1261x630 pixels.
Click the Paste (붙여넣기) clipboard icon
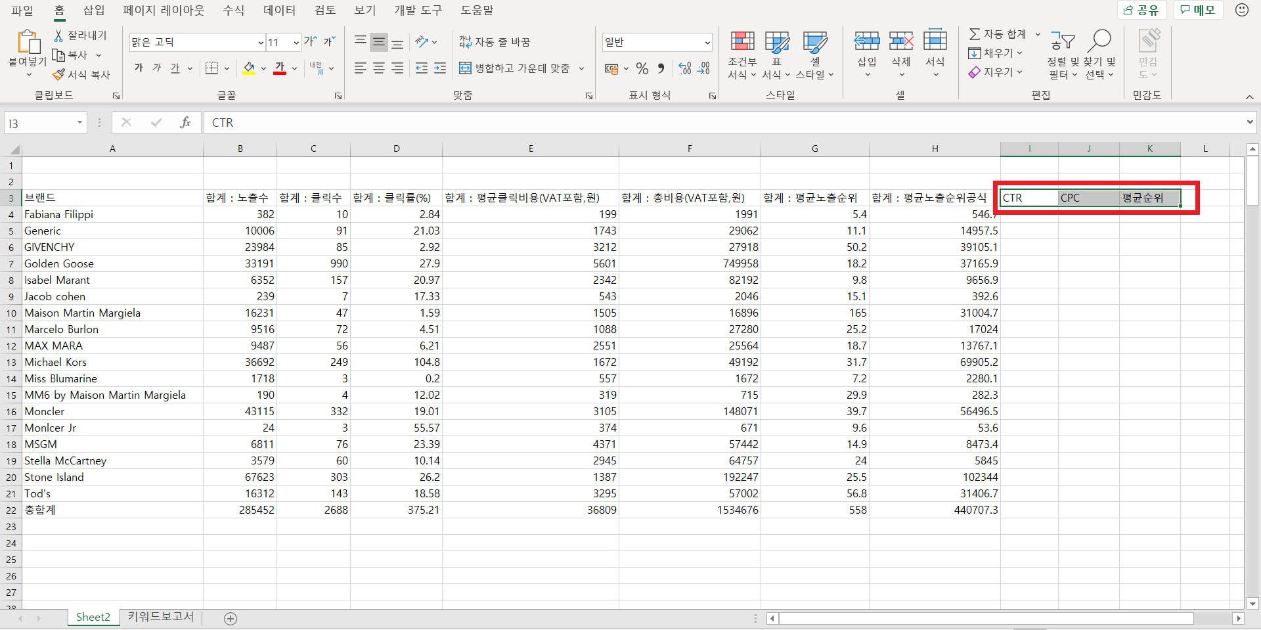pyautogui.click(x=28, y=41)
